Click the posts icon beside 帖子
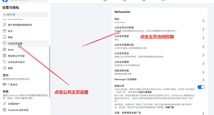This screenshot has width=214, height=115. [4, 31]
